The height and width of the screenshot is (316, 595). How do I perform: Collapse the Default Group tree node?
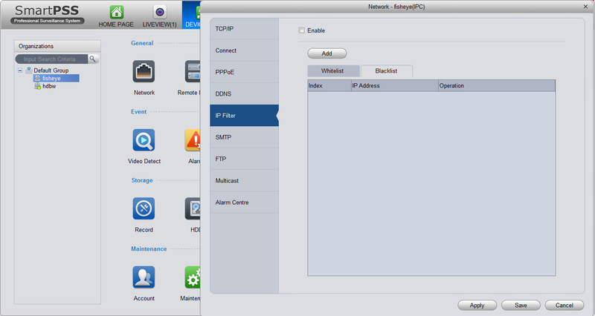click(20, 70)
